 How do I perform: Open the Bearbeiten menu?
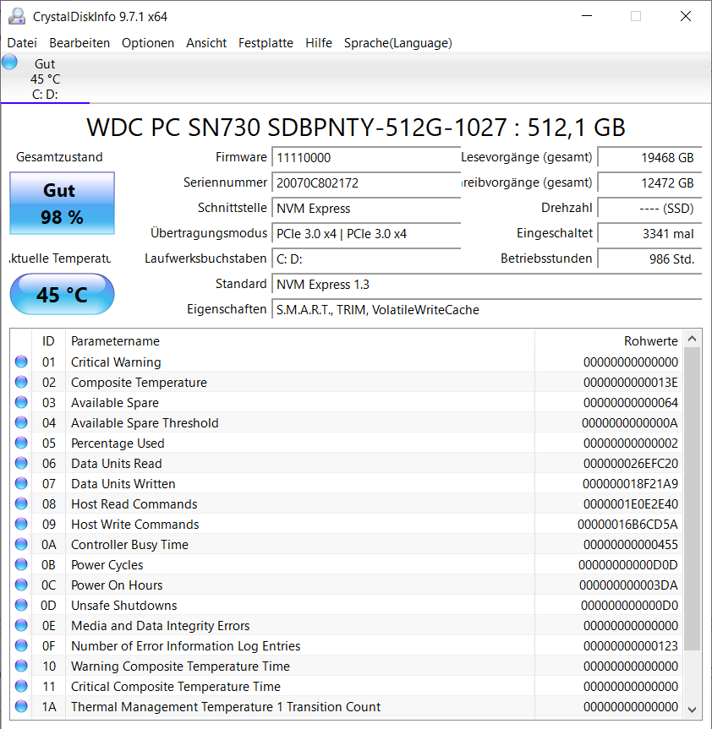click(x=79, y=43)
